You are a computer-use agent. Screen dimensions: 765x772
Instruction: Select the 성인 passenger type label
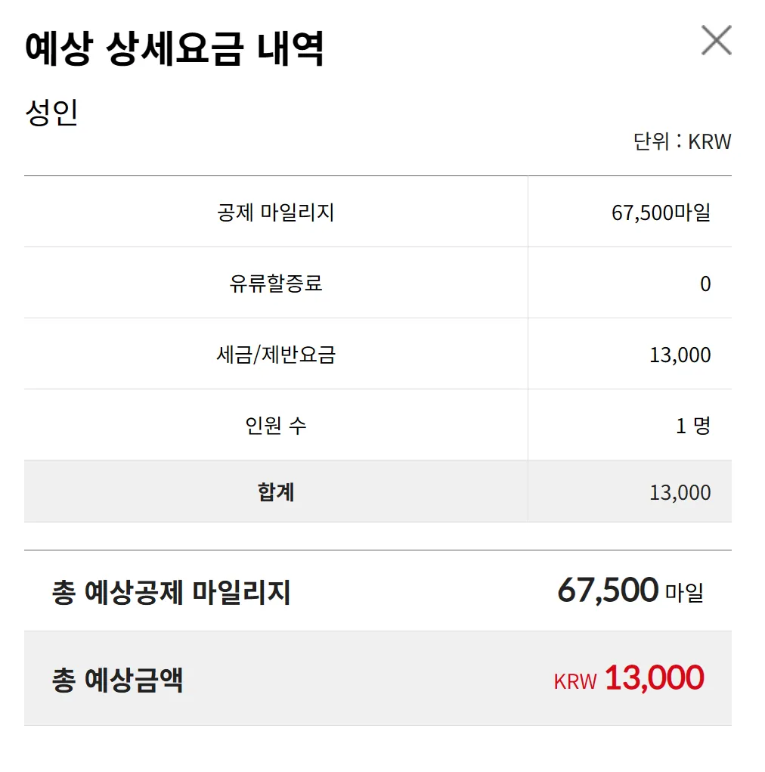coord(51,113)
